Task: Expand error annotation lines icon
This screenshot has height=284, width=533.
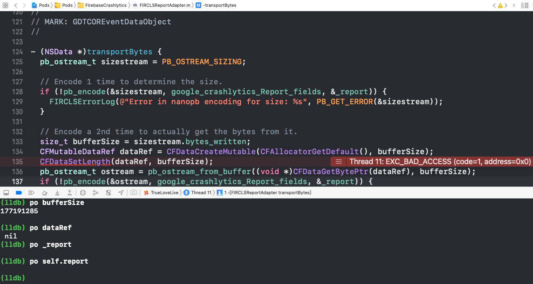Action: click(339, 161)
